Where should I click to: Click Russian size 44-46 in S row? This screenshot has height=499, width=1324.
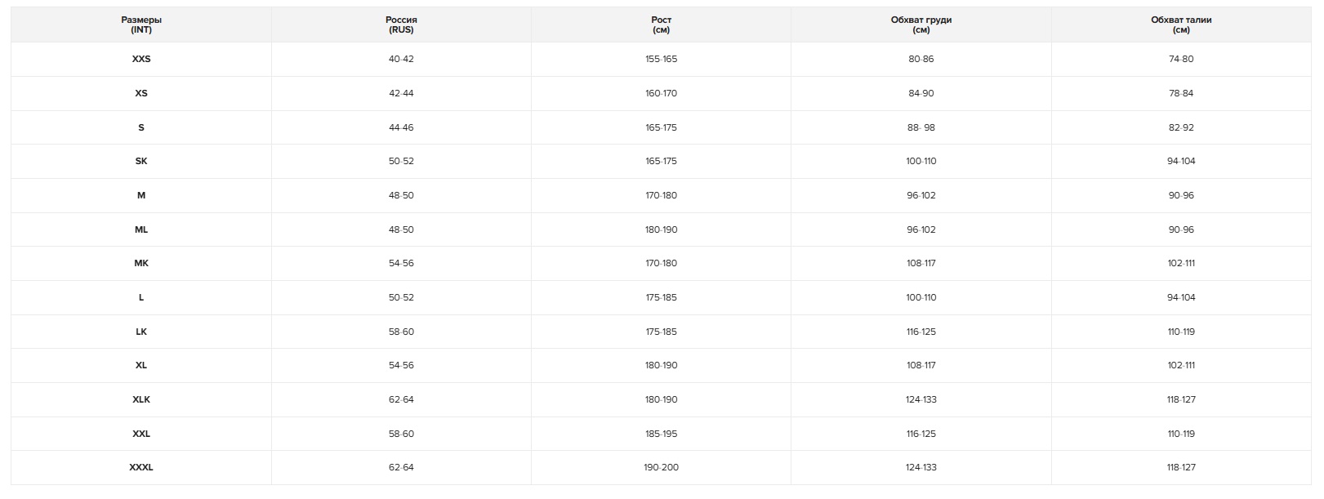[x=401, y=127]
